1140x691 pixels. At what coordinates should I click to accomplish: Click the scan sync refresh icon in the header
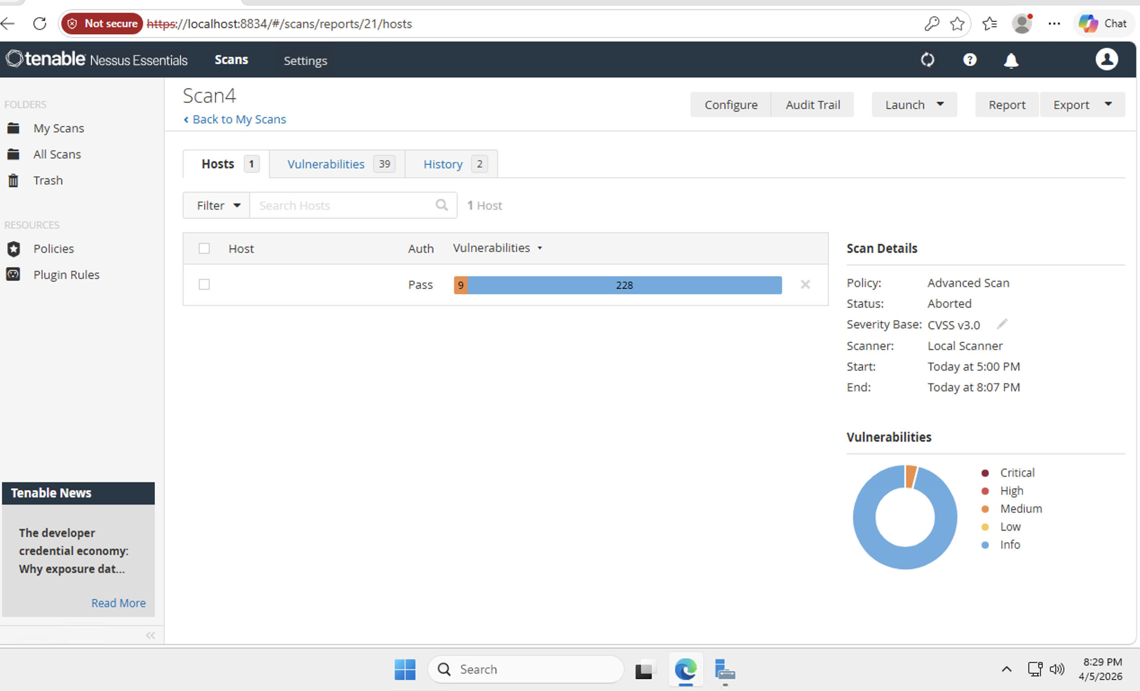pyautogui.click(x=927, y=60)
